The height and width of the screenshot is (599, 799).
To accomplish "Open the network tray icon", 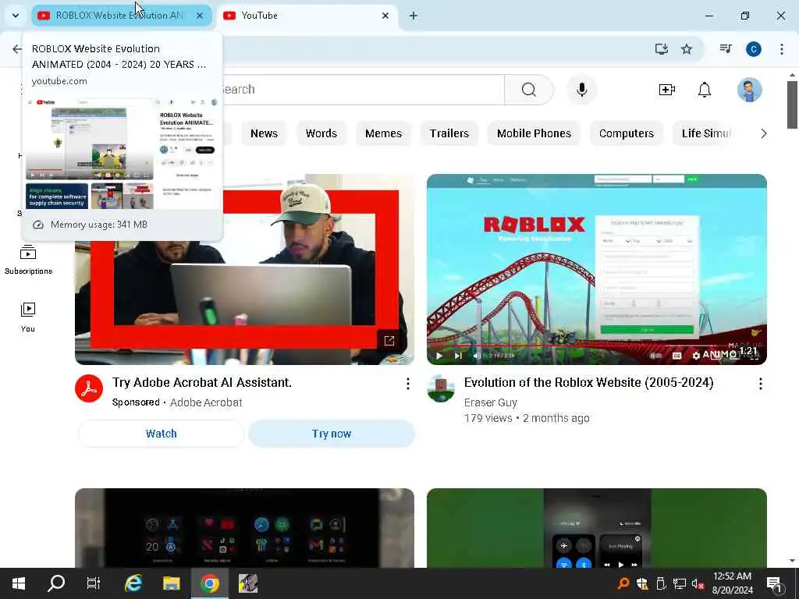I will point(680,583).
